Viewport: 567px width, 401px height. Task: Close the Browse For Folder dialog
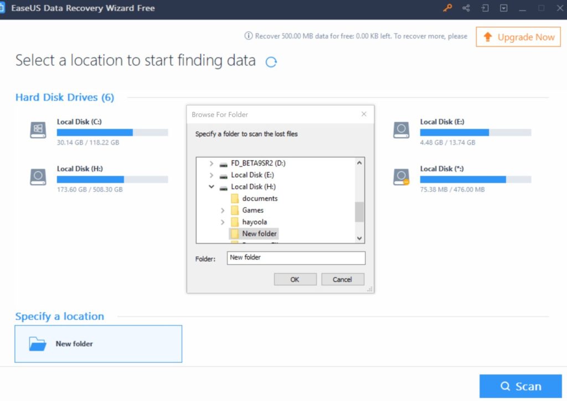click(x=364, y=114)
